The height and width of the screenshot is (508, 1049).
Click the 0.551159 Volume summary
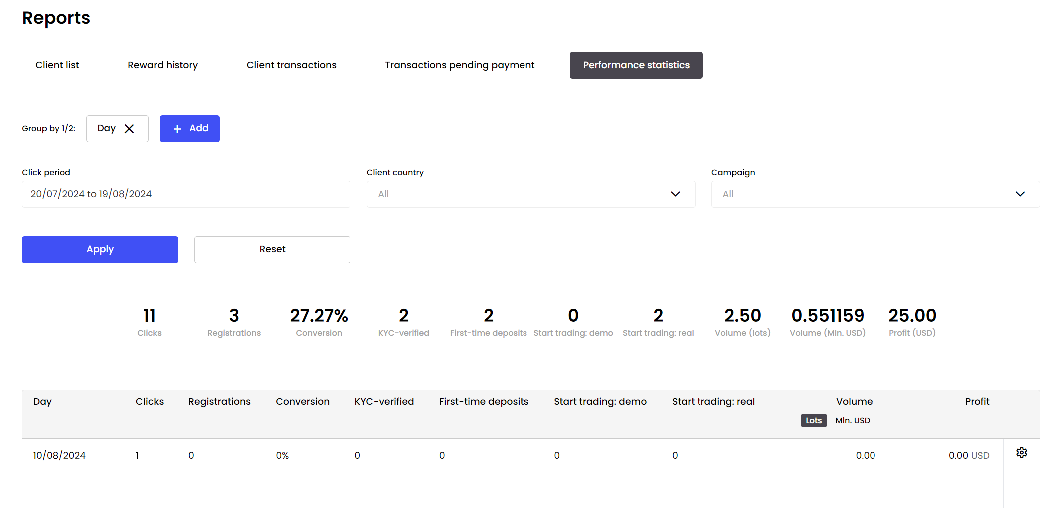828,323
